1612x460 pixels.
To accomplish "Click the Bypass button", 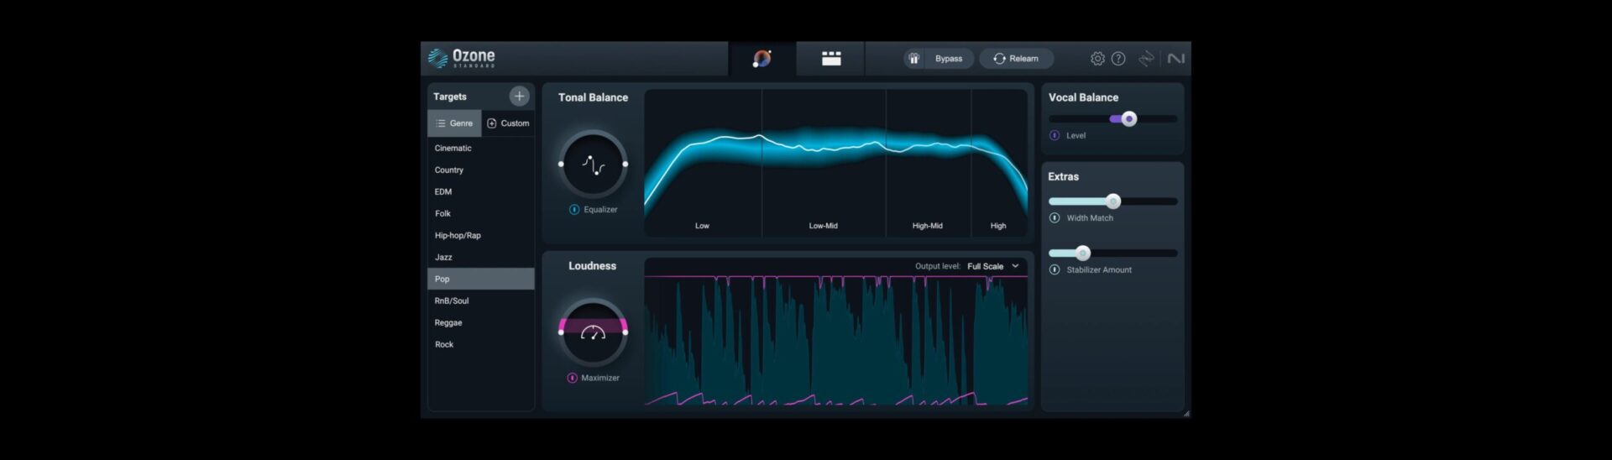I will [x=939, y=59].
